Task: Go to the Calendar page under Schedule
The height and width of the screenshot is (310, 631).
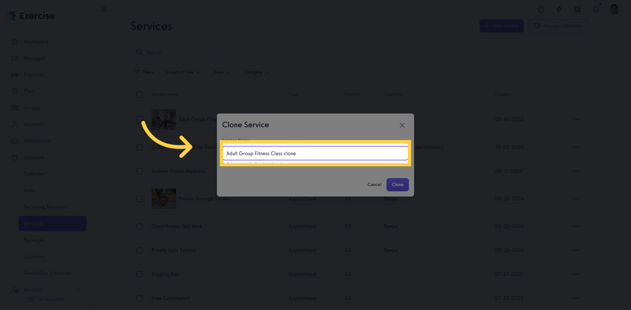Action: tap(33, 173)
